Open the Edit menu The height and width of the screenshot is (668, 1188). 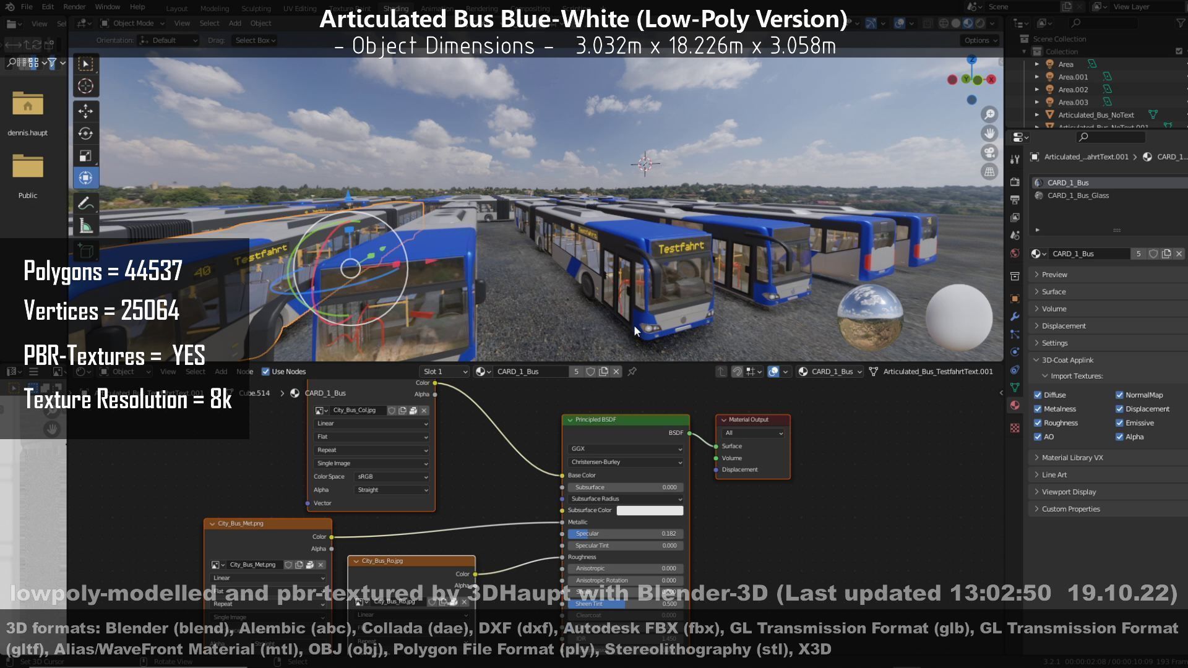point(48,7)
